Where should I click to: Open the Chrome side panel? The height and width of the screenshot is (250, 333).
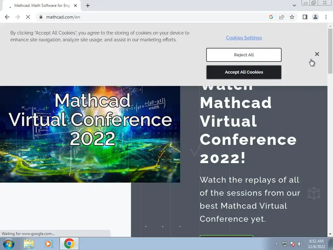(305, 17)
